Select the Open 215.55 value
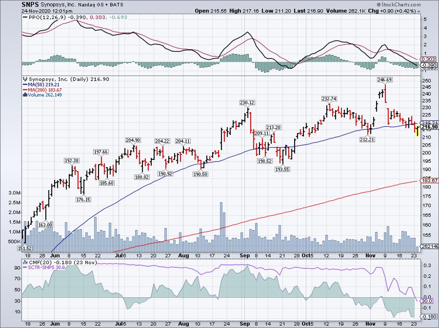Viewport: 439px width, 328px height. (210, 11)
